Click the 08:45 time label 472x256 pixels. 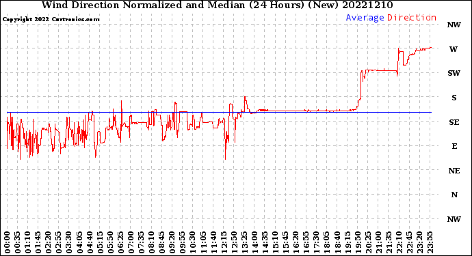[x=161, y=243]
